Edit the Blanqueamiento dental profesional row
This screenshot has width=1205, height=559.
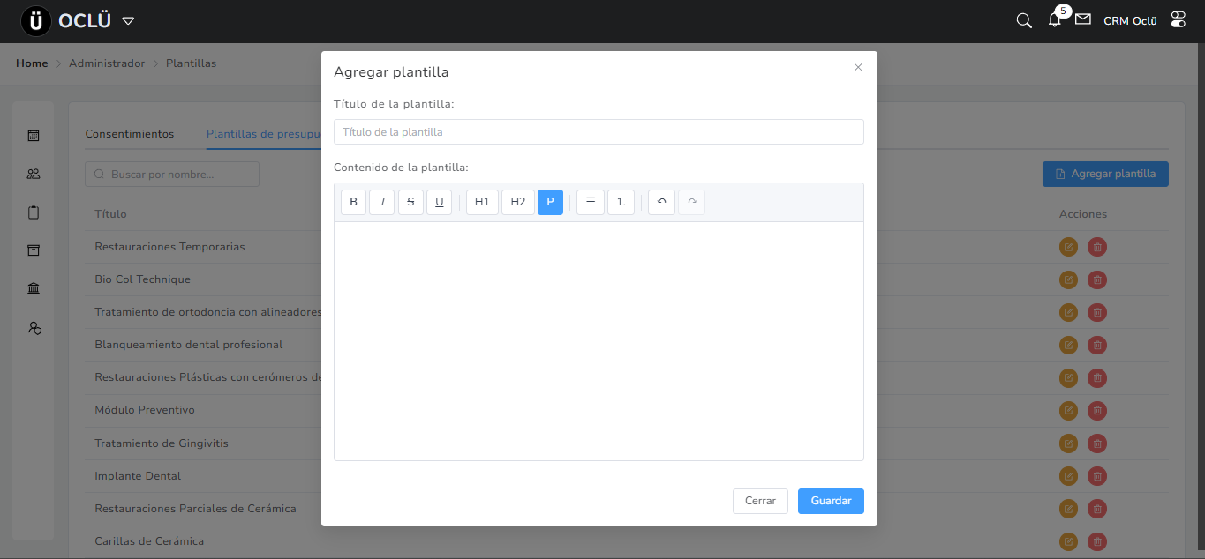click(1068, 345)
